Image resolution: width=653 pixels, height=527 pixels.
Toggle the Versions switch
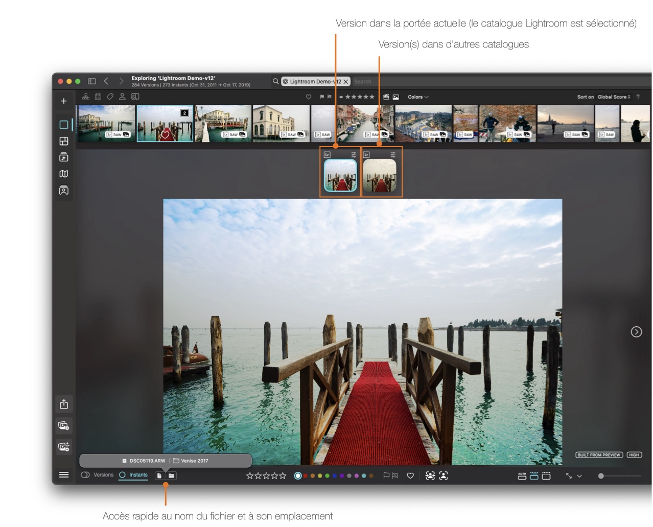[85, 475]
